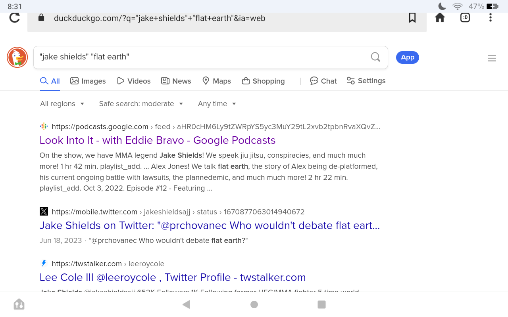Switch to the Images tab
The image size is (508, 317).
[88, 81]
